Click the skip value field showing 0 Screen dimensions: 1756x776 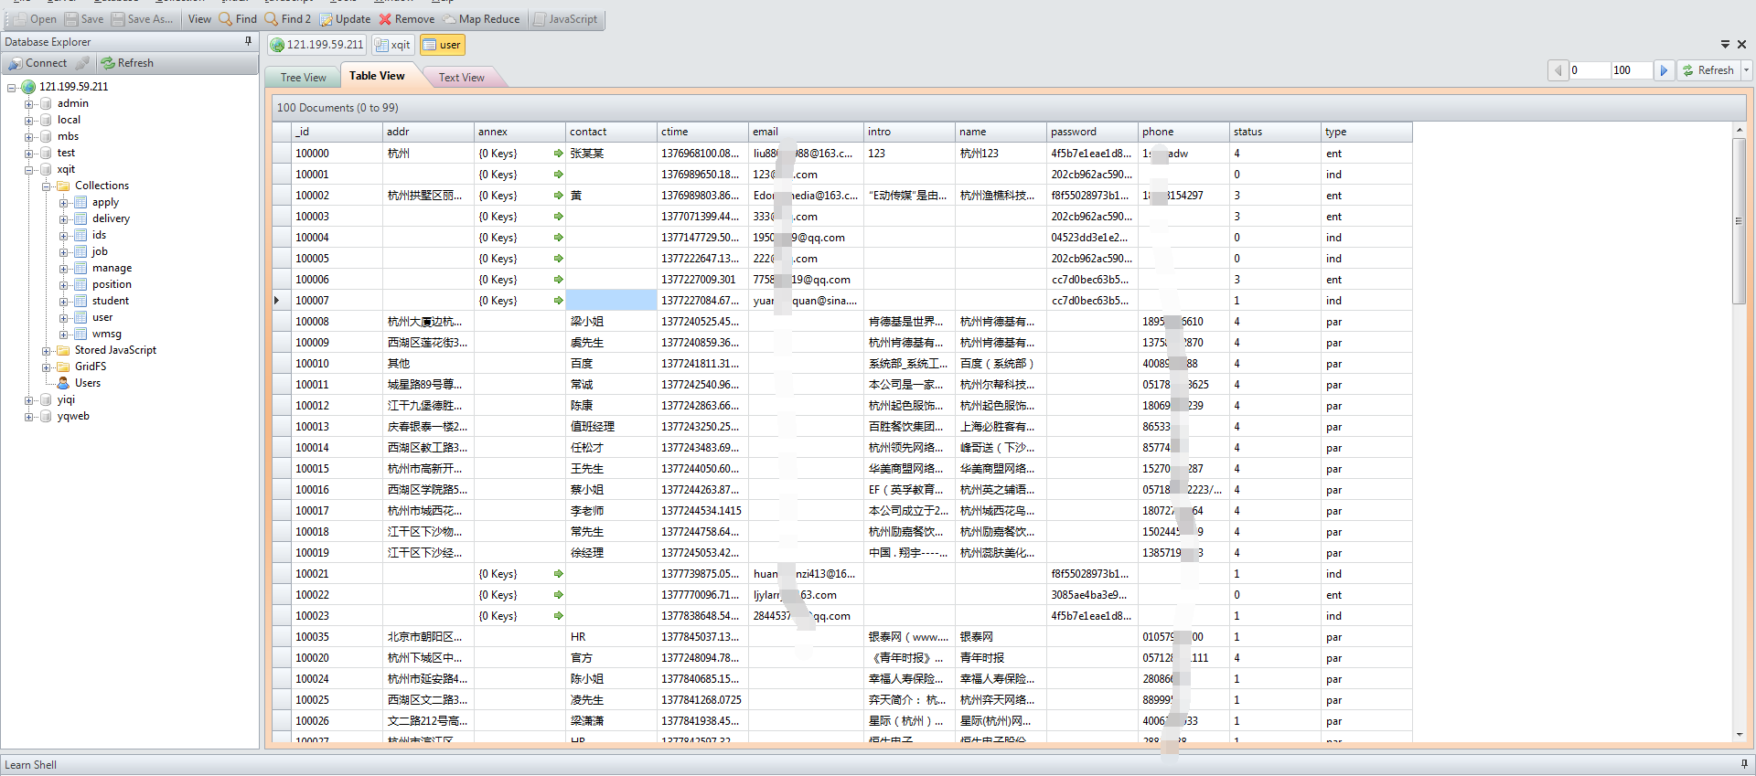pyautogui.click(x=1590, y=70)
